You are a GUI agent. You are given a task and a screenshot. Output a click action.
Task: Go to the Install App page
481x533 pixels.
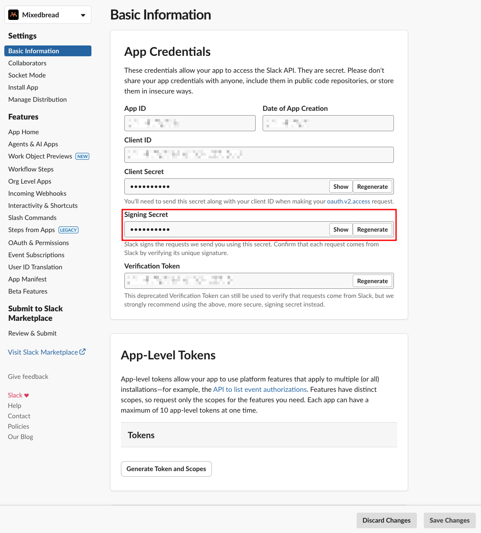point(23,87)
